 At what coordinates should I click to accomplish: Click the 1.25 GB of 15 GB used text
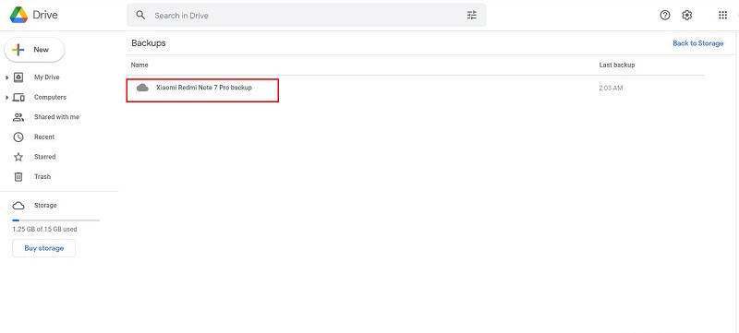tap(44, 230)
